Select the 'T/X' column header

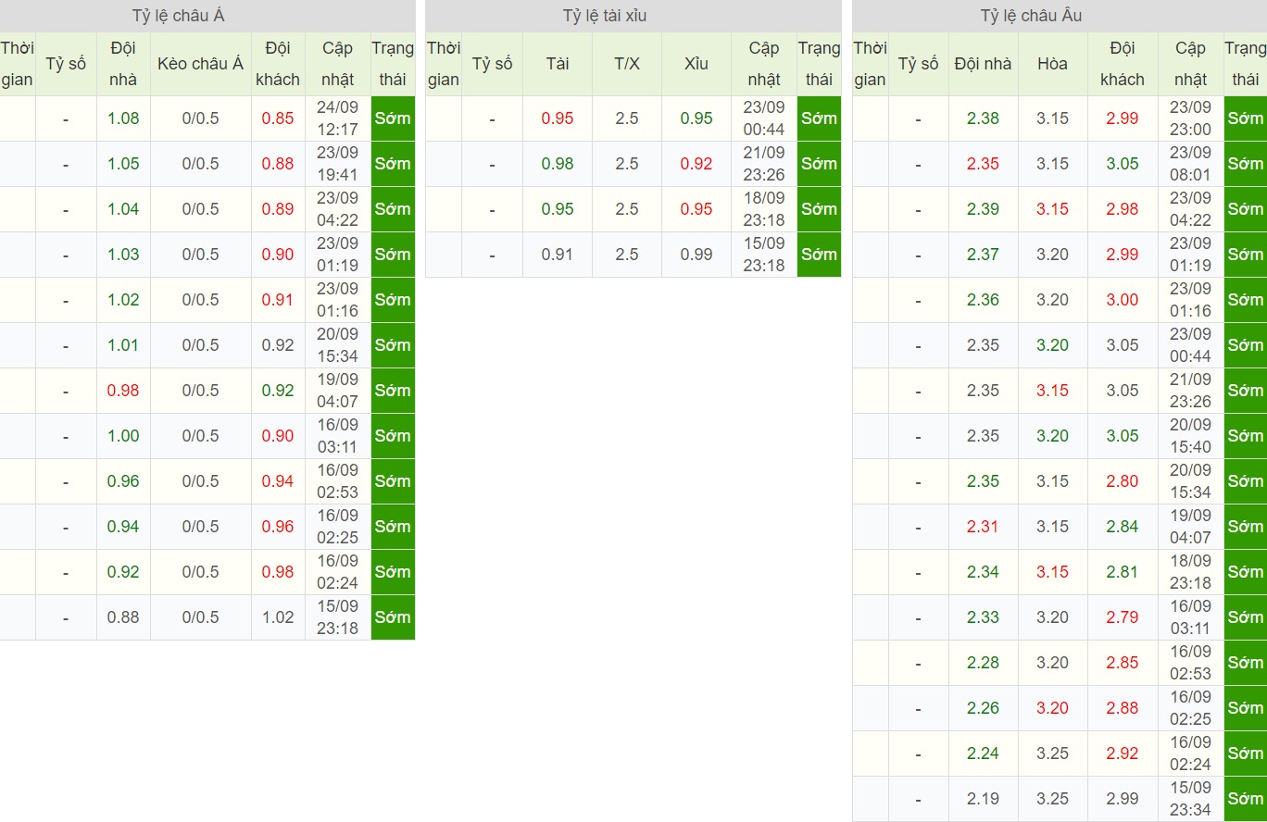627,64
